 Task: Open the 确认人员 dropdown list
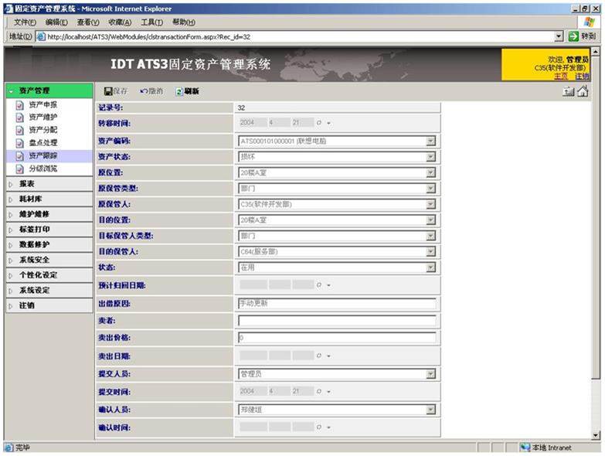[430, 410]
